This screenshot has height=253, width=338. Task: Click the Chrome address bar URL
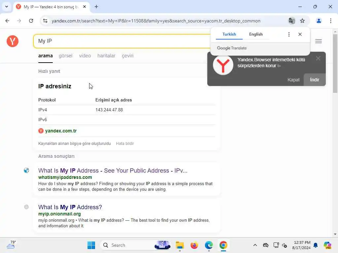pos(156,21)
